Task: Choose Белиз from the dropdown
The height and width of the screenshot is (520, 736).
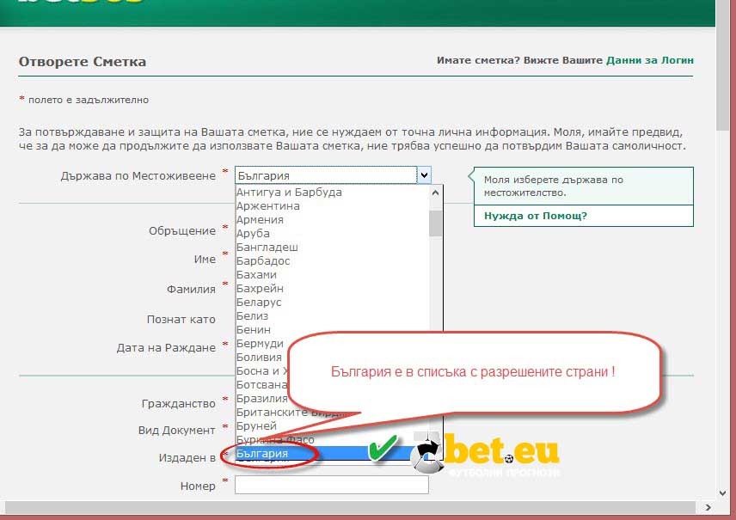Action: tap(252, 315)
